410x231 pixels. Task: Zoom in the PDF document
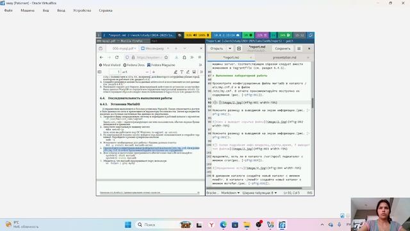154,72
